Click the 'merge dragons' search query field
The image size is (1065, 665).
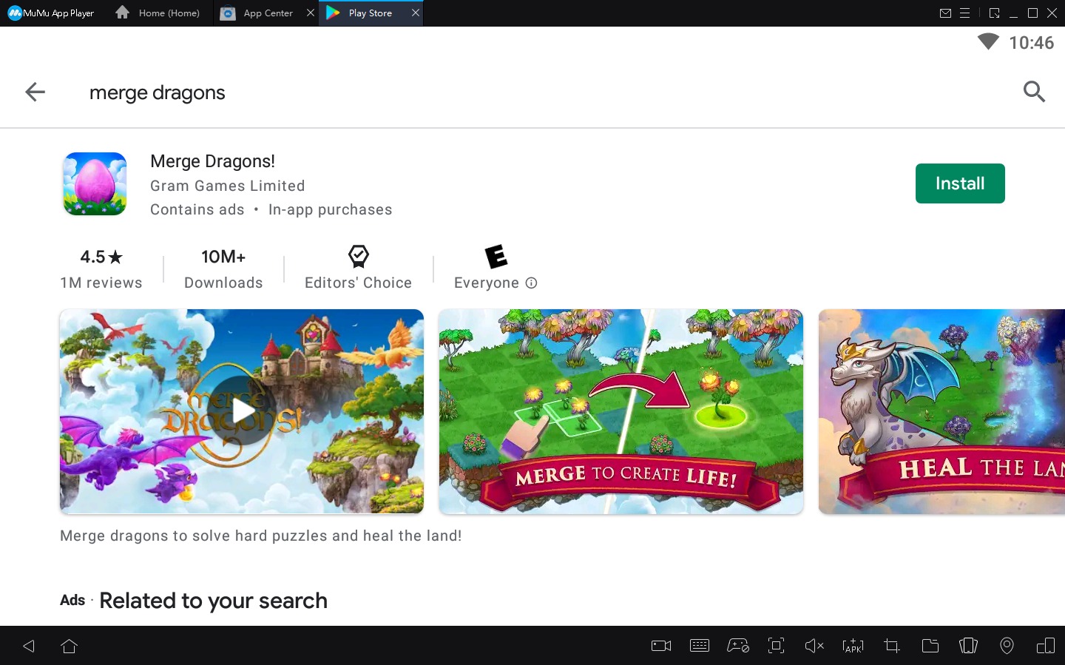158,92
